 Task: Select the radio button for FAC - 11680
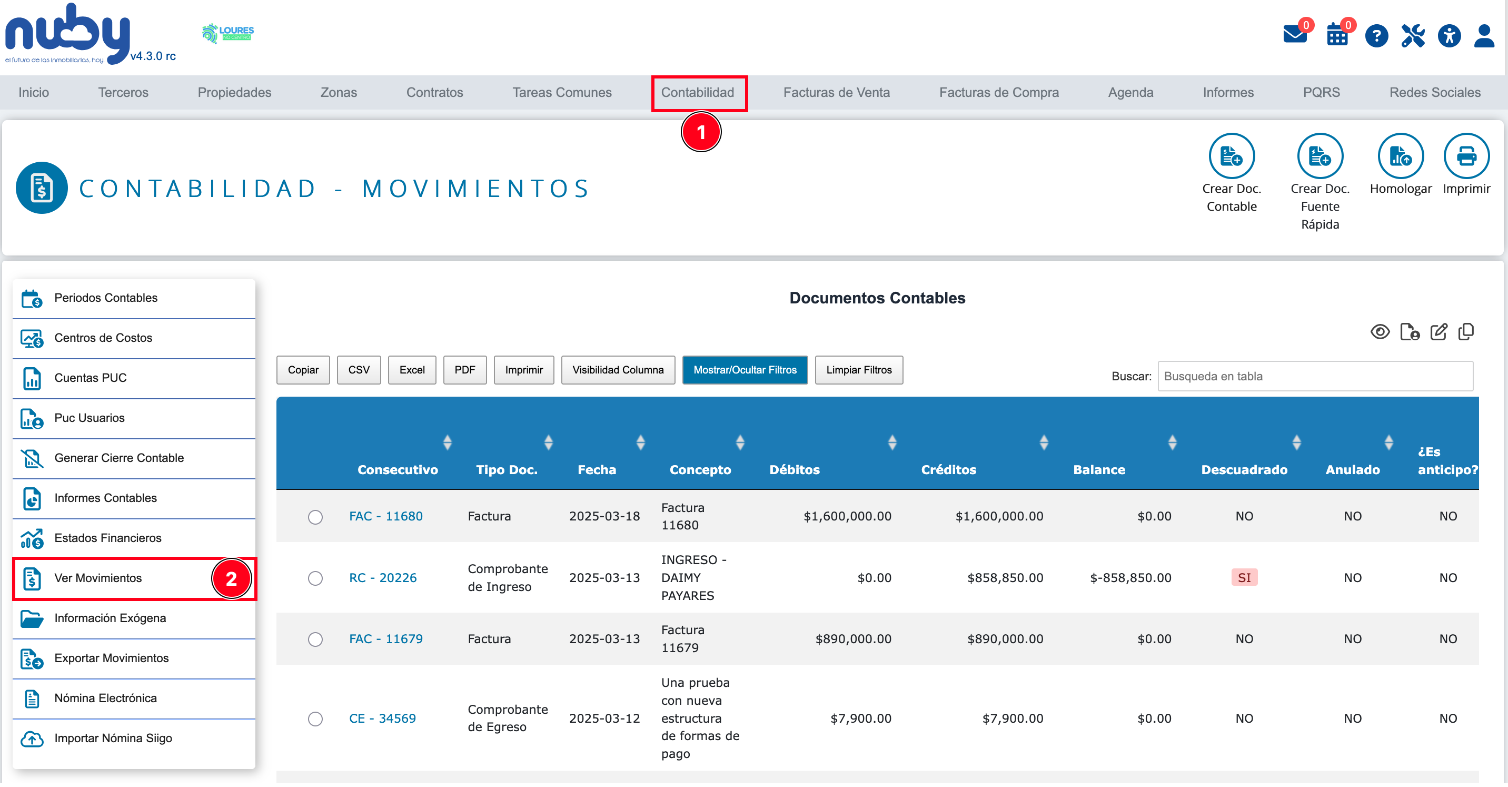315,518
